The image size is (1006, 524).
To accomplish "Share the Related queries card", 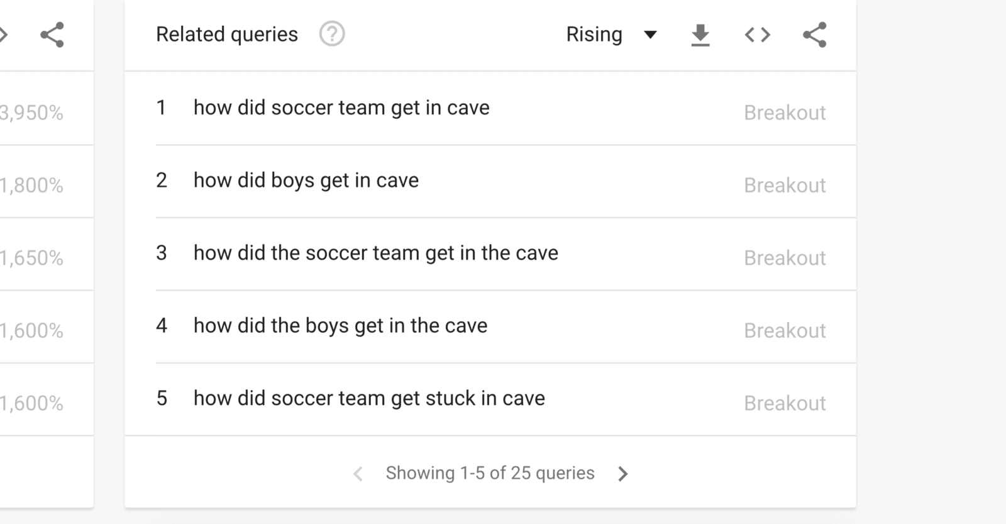I will coord(815,35).
